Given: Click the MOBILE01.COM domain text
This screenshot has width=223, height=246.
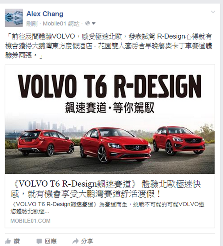Looking at the screenshot, I should click(30, 221).
